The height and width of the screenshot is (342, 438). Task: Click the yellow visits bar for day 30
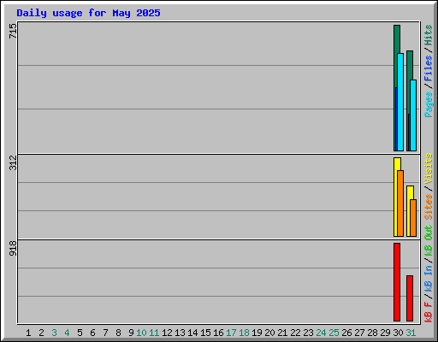click(396, 197)
